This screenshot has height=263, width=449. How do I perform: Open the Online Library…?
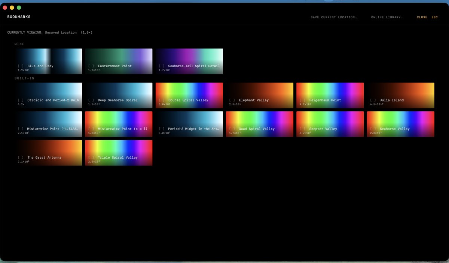387,17
